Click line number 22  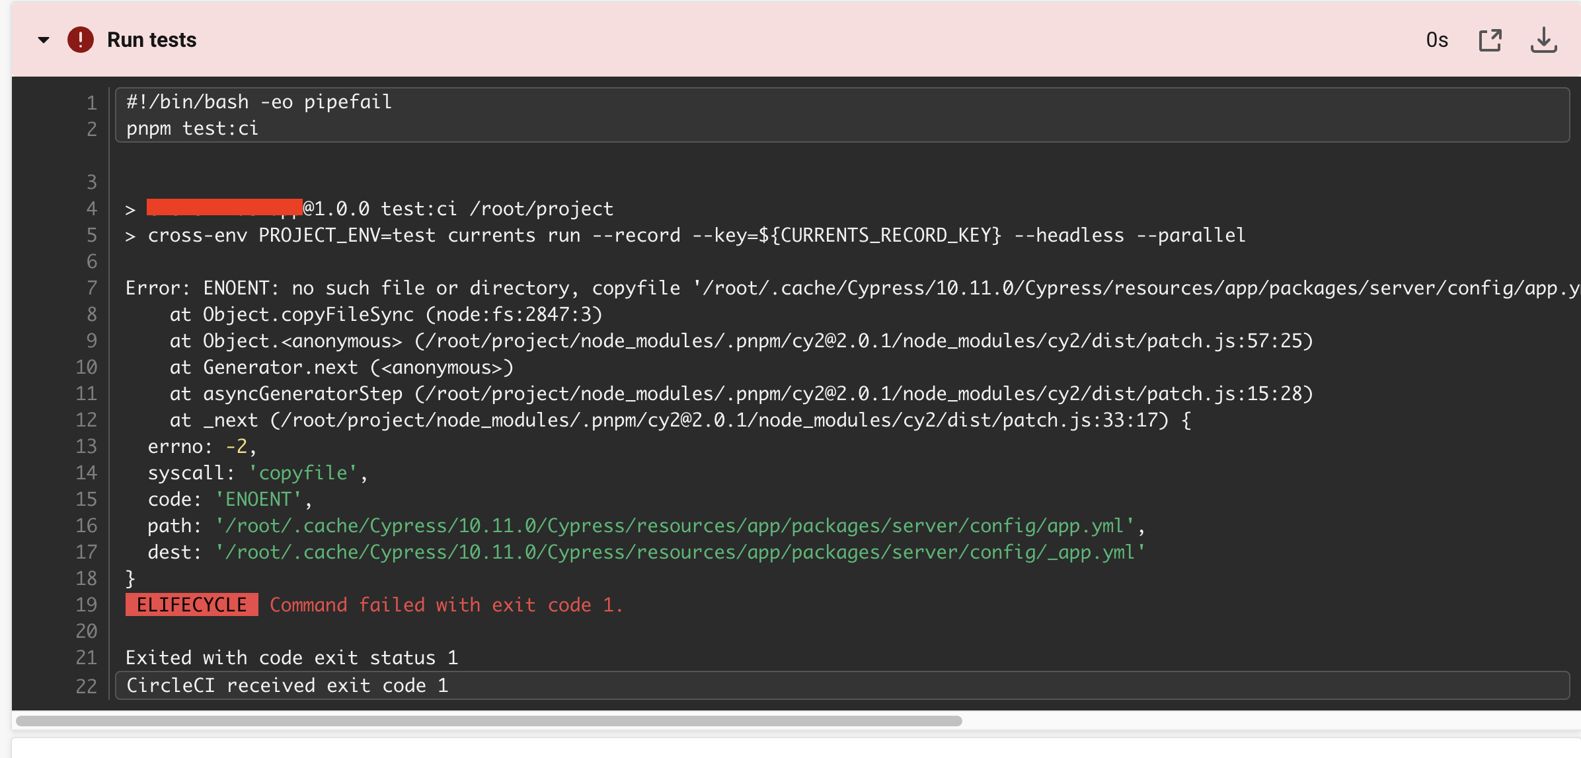pyautogui.click(x=86, y=686)
